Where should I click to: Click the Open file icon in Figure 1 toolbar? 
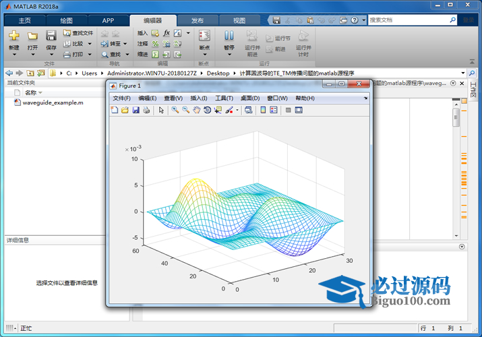[x=125, y=110]
